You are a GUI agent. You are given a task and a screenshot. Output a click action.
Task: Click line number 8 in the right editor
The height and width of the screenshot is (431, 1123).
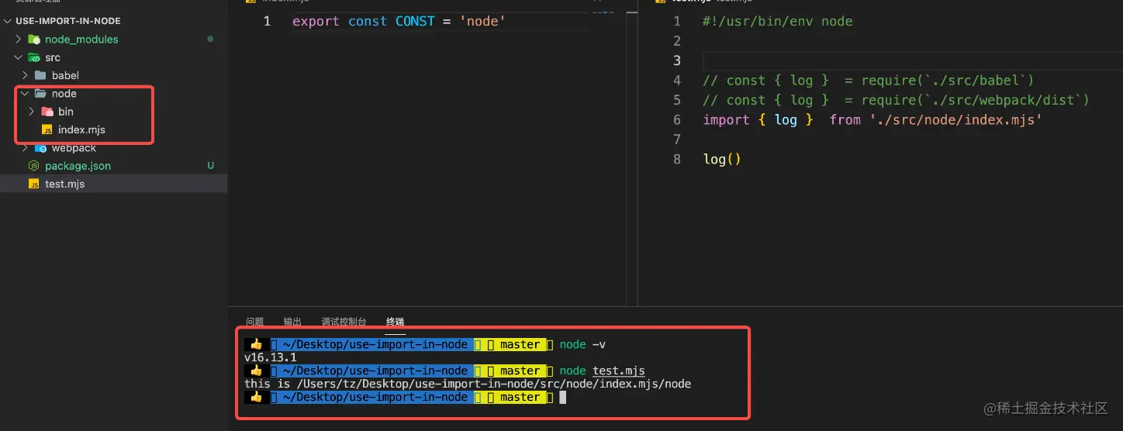[x=677, y=159]
